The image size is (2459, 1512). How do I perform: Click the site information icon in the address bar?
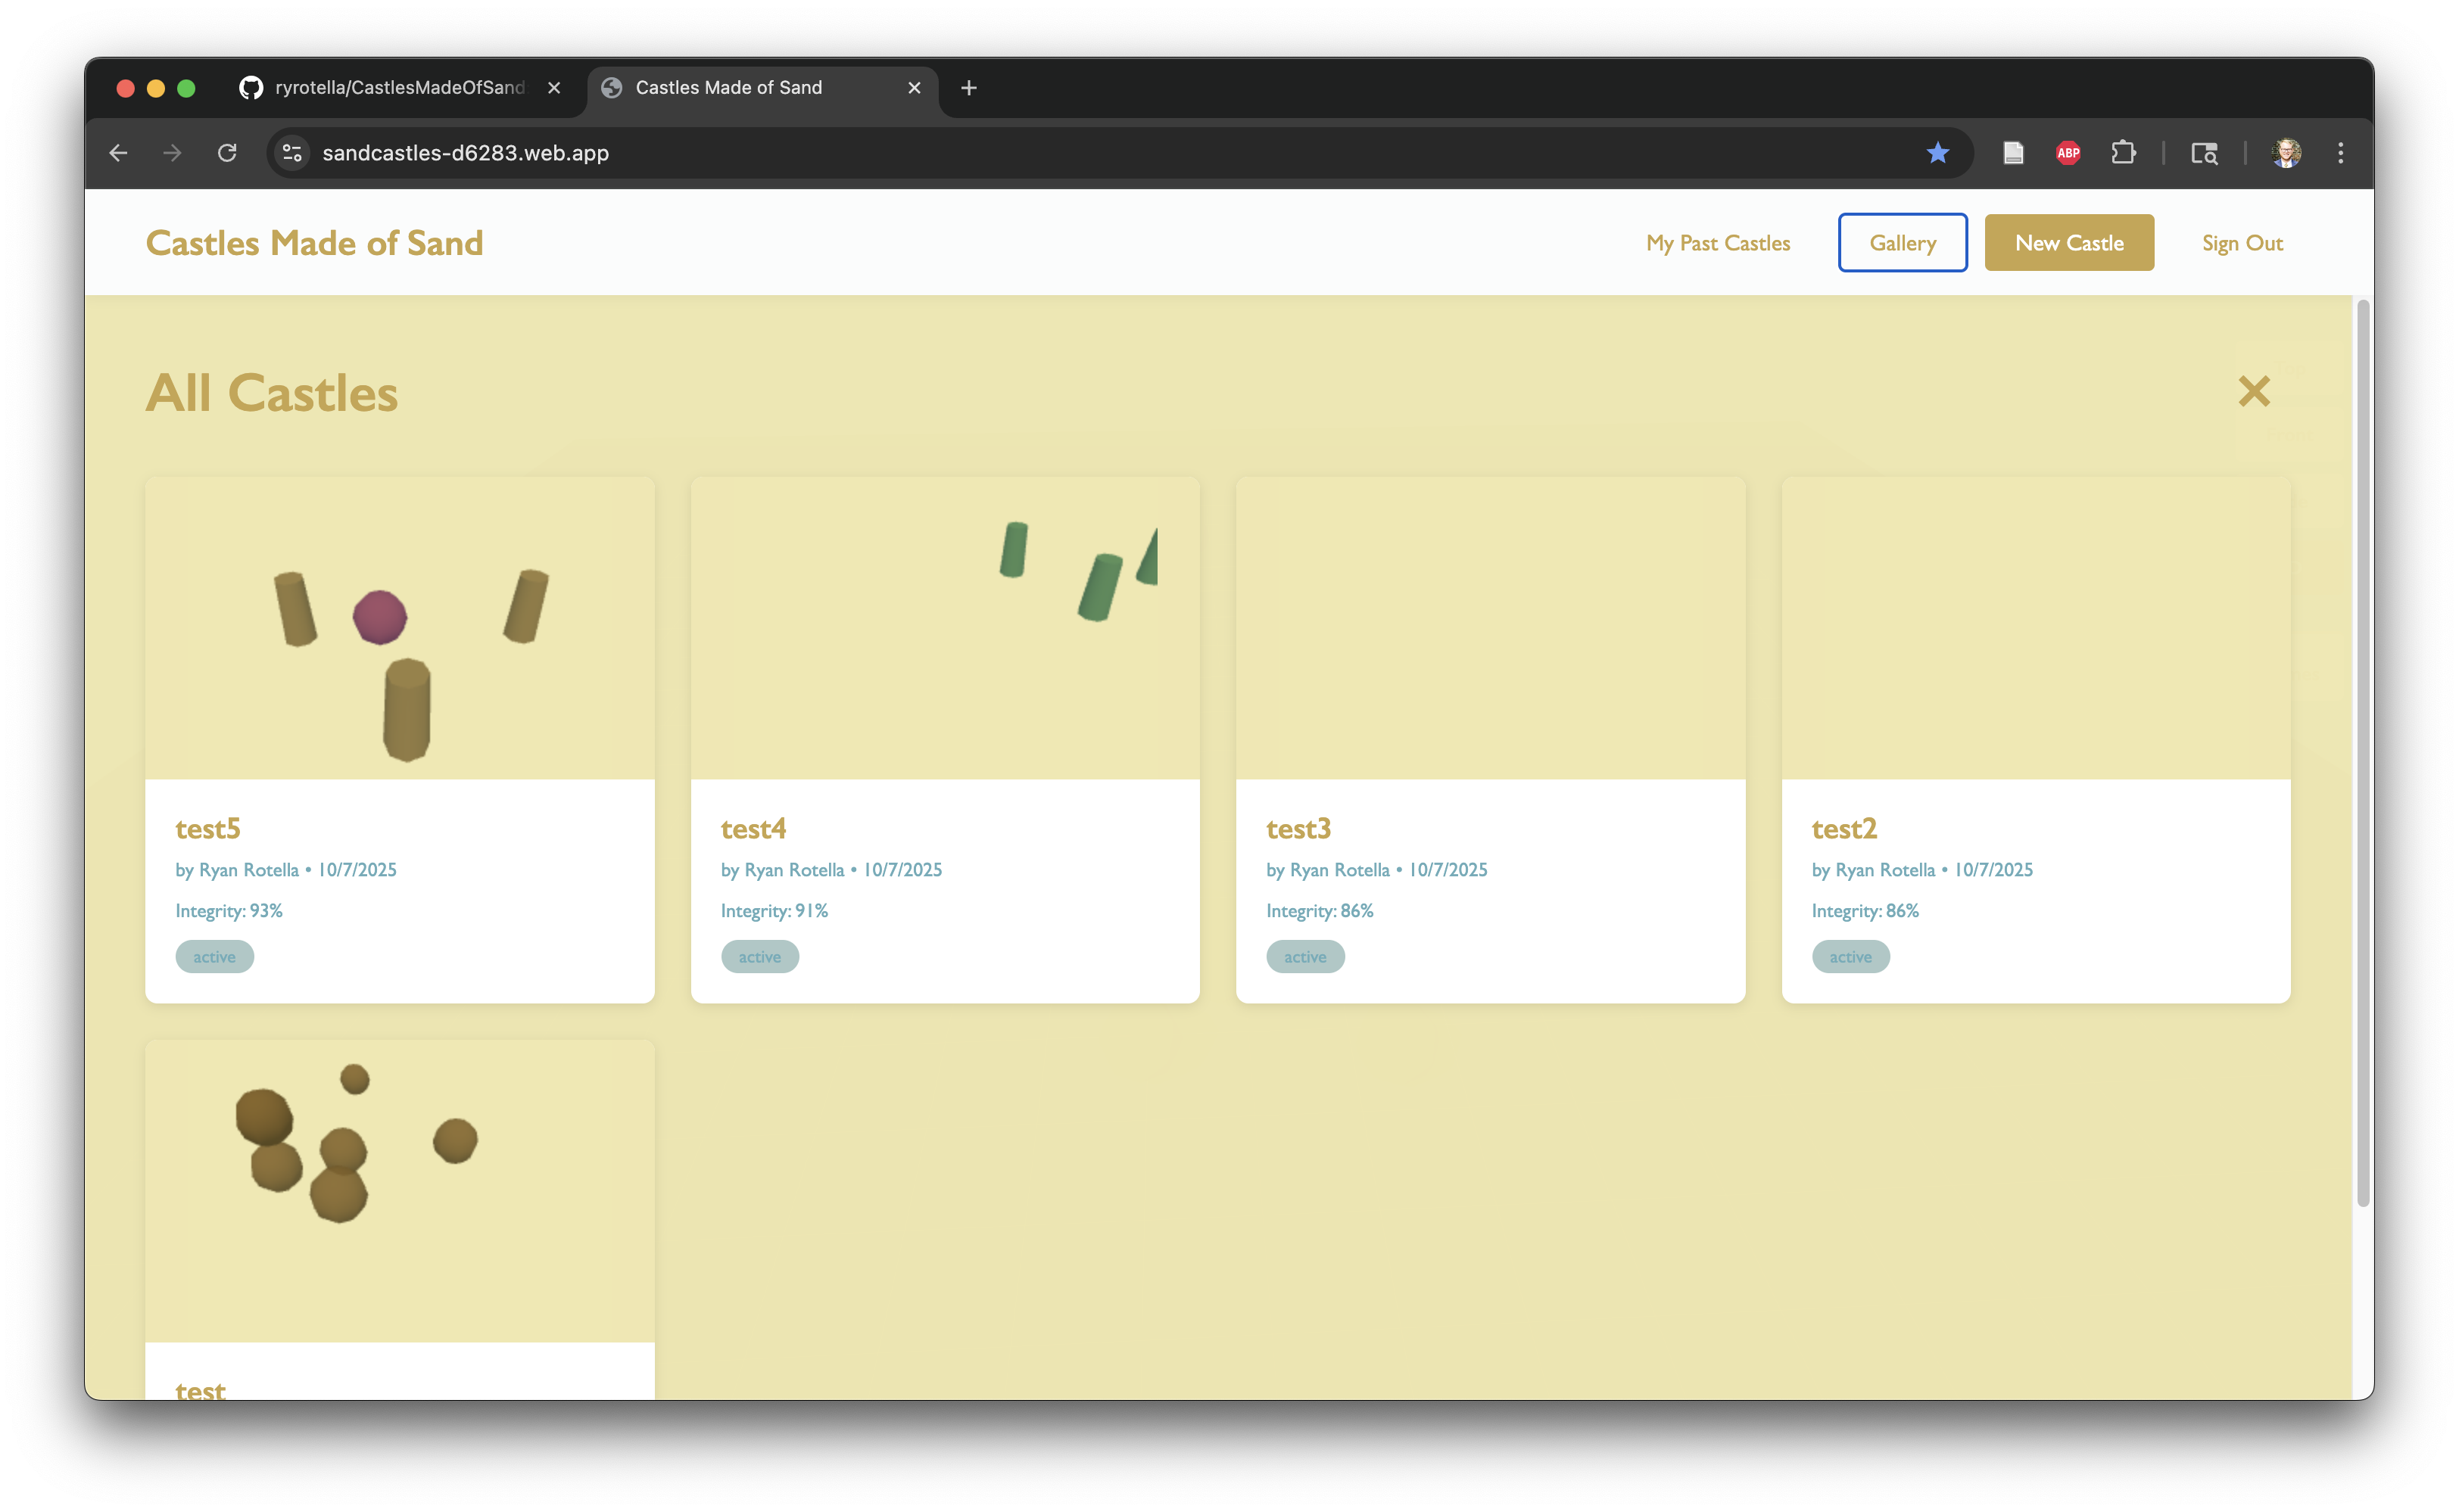[292, 153]
